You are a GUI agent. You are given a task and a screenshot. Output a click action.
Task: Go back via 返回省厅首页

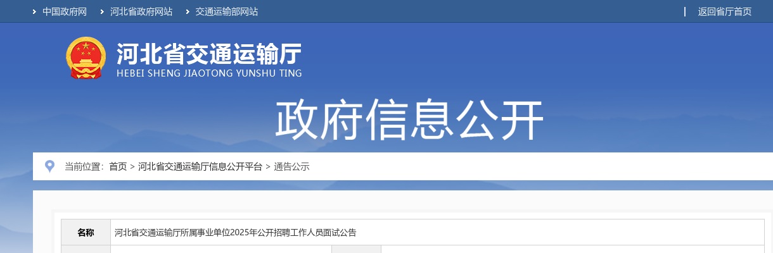(x=725, y=12)
